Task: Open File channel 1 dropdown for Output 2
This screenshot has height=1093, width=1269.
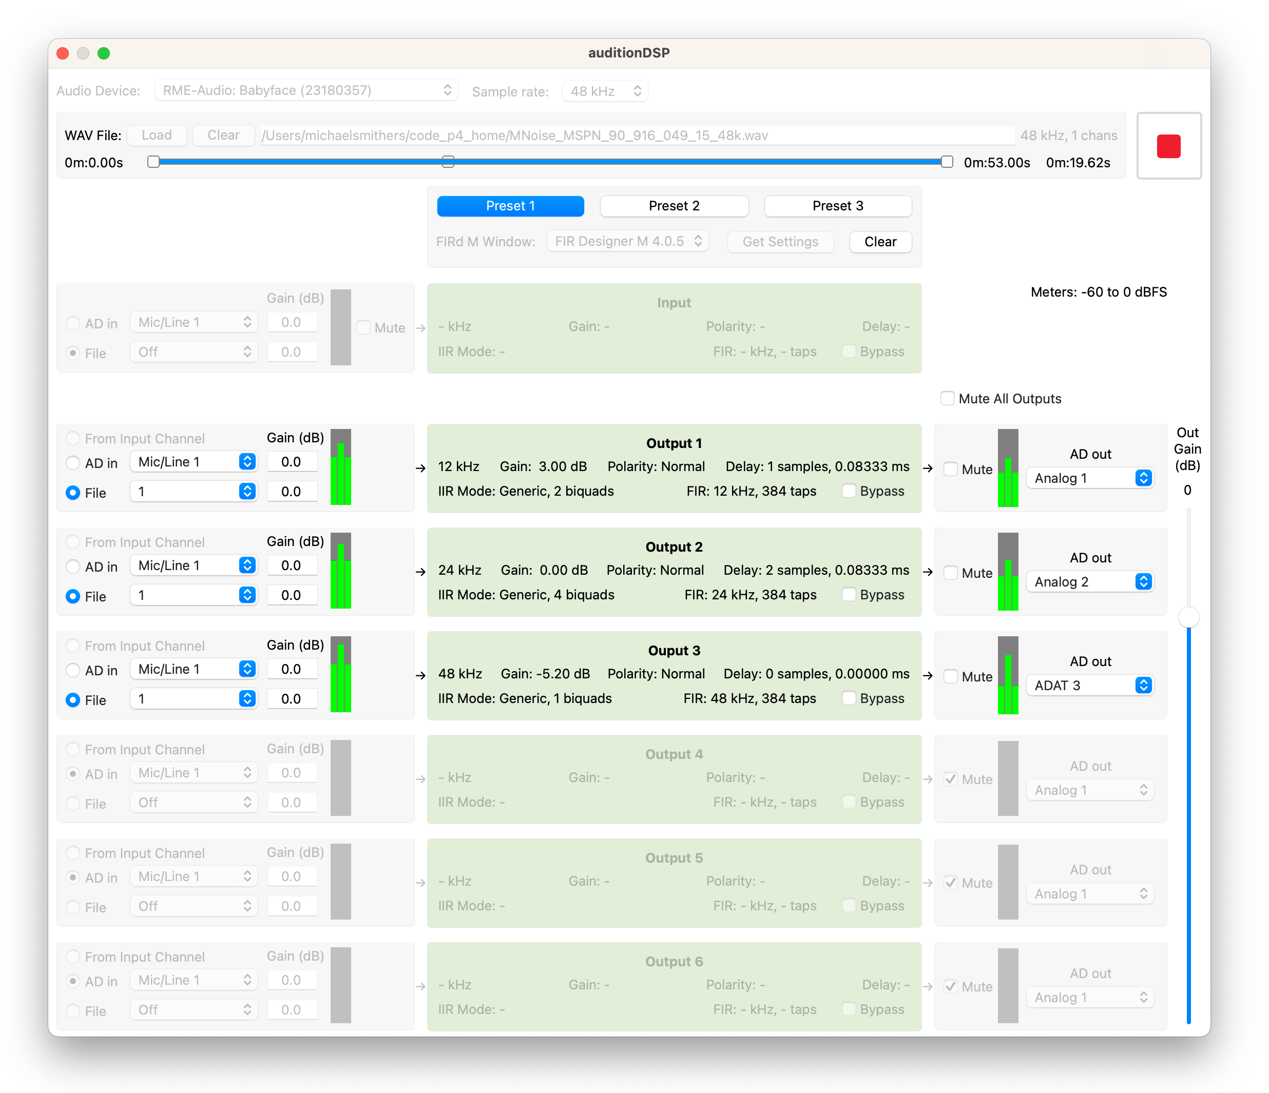Action: pos(194,595)
